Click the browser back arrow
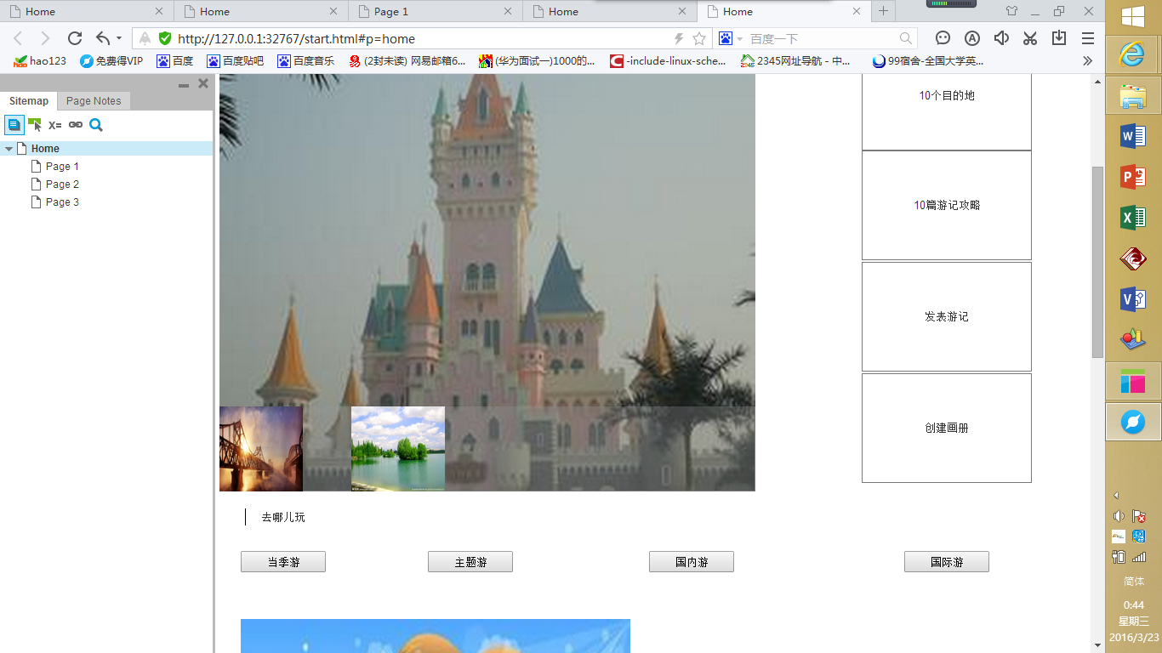This screenshot has height=653, width=1162. pyautogui.click(x=18, y=38)
